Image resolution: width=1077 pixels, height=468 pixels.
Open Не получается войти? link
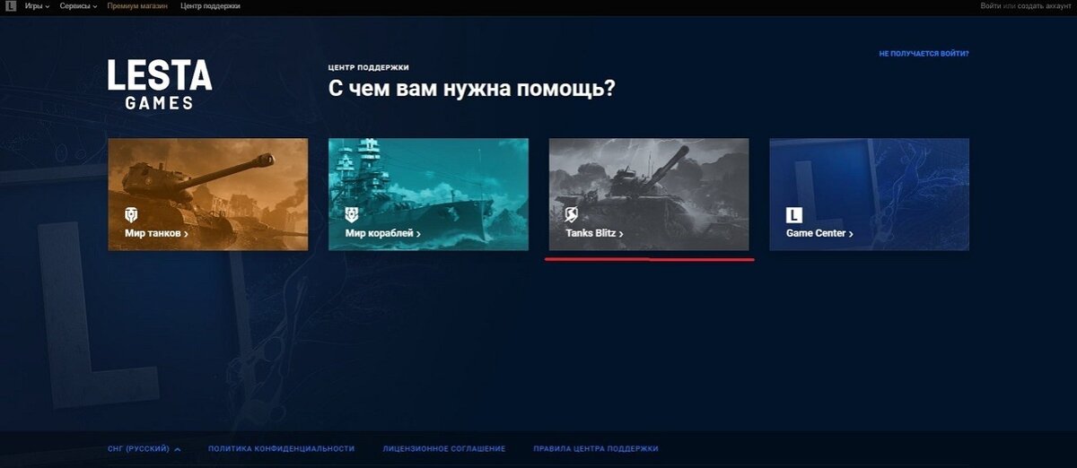(x=924, y=54)
